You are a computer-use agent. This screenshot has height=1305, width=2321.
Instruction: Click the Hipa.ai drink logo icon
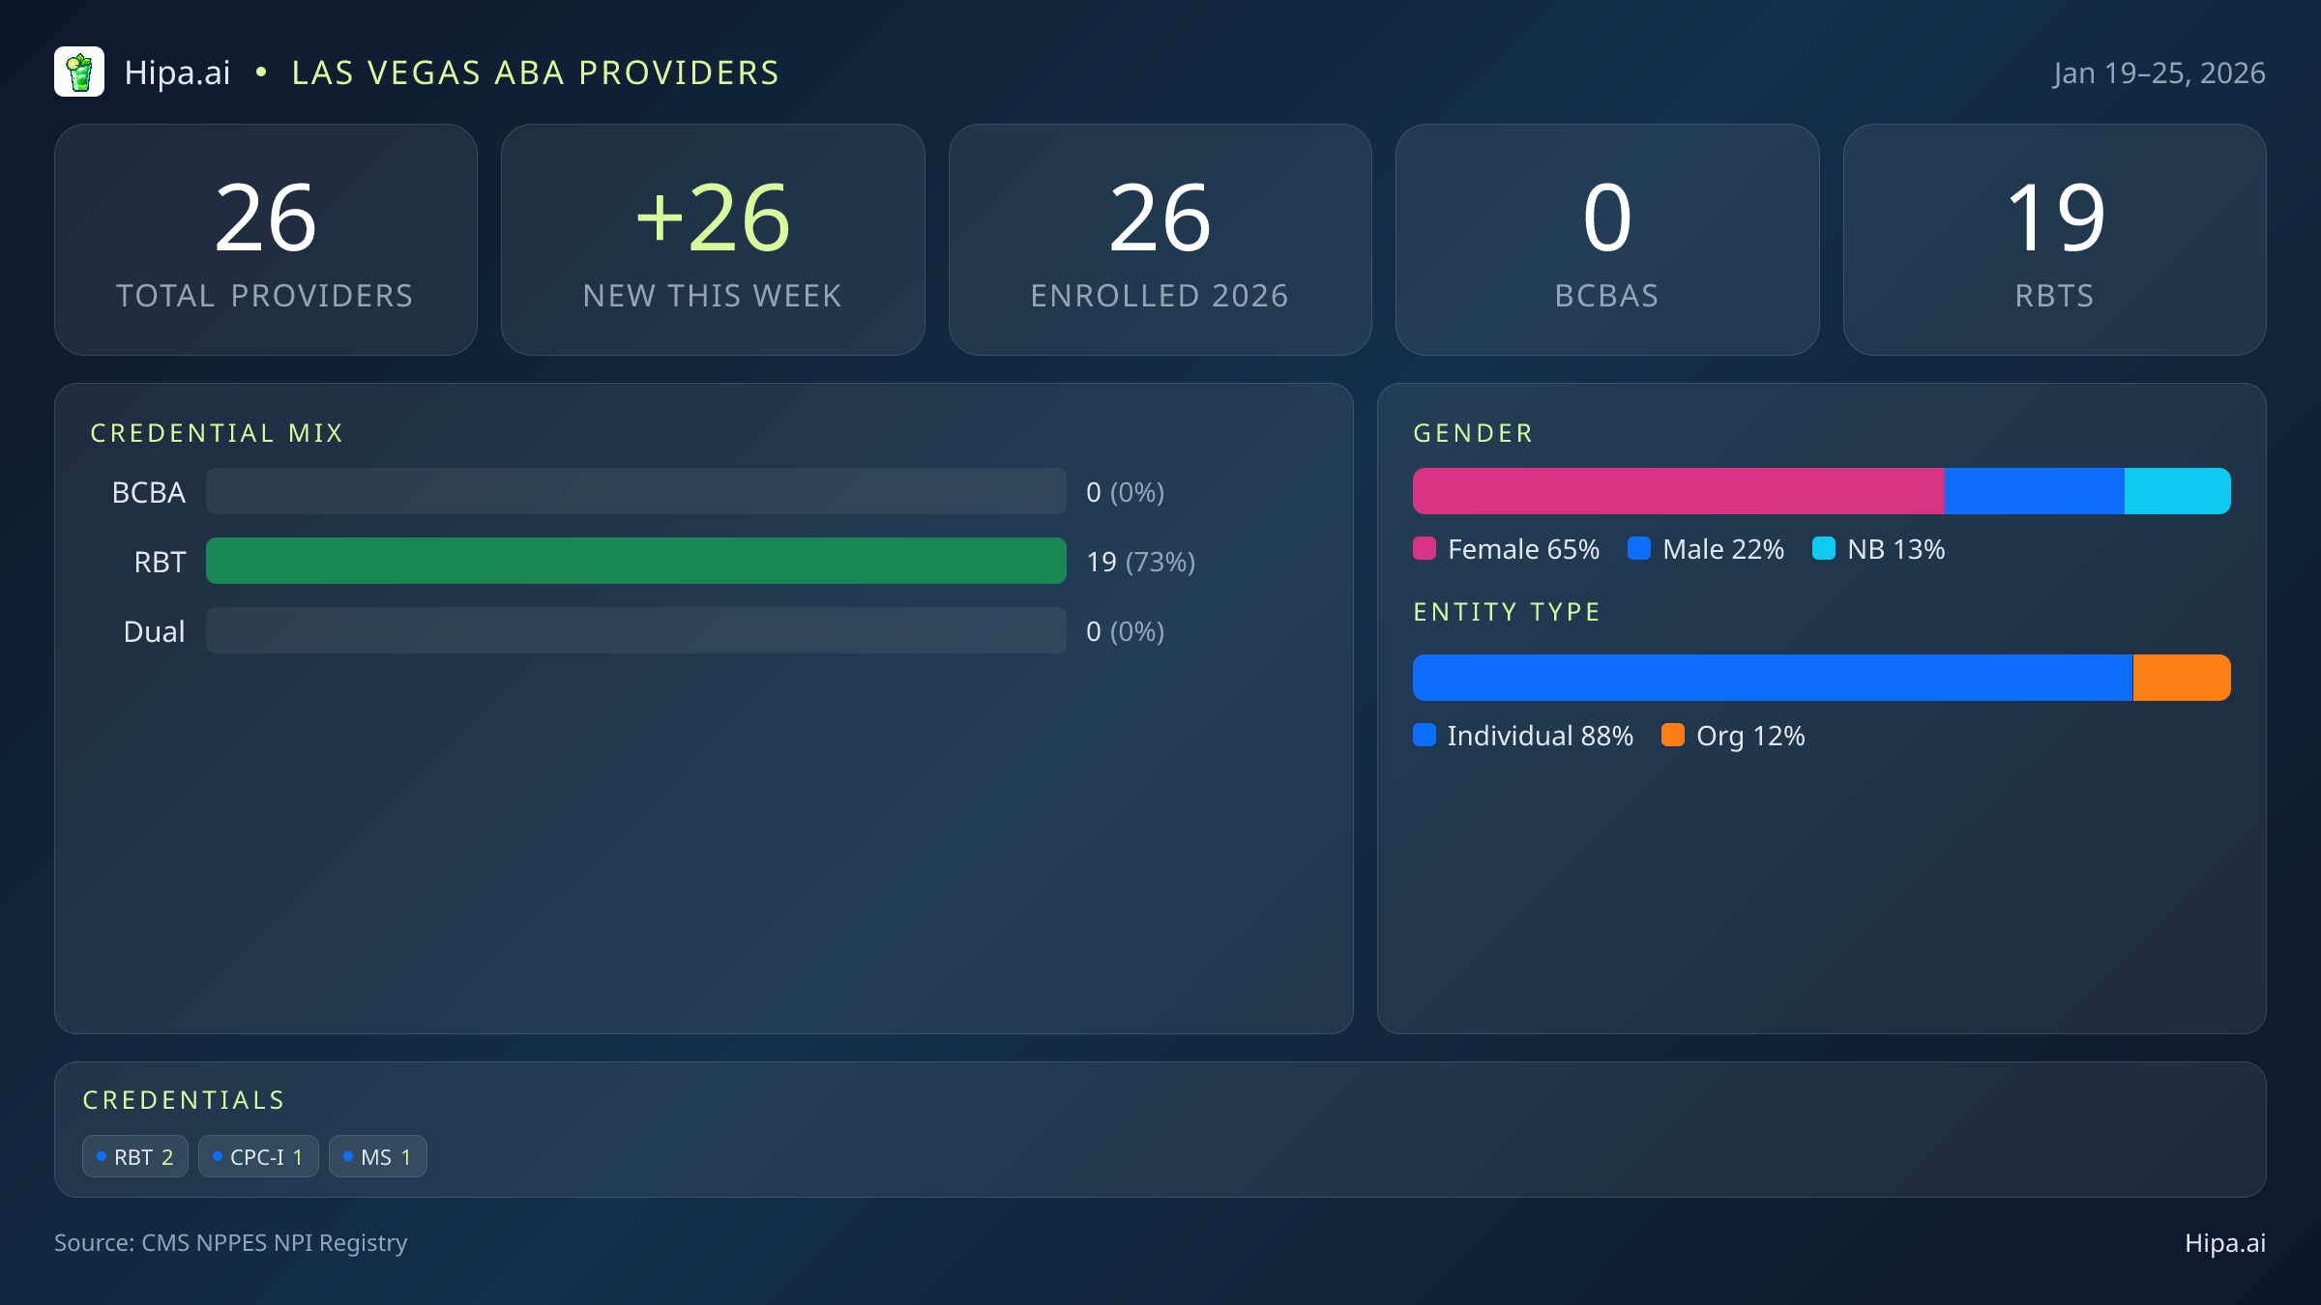pos(79,72)
